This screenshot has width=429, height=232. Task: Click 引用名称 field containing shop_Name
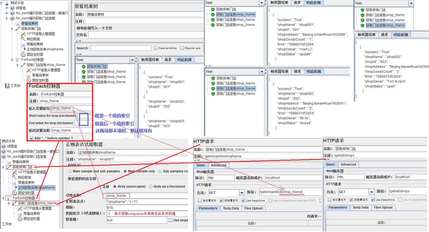(147, 196)
